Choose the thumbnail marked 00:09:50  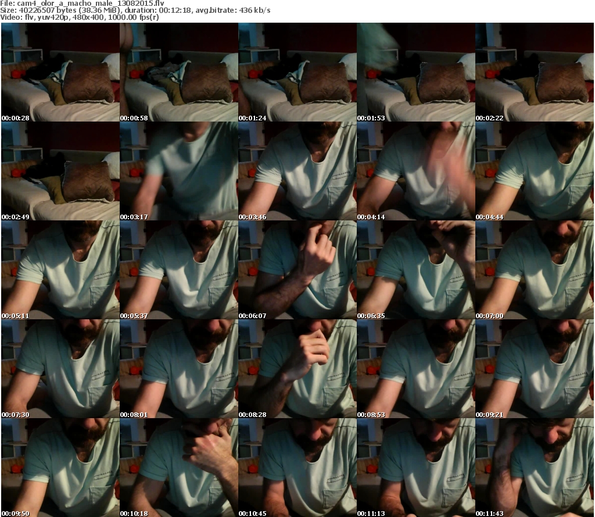pyautogui.click(x=60, y=468)
